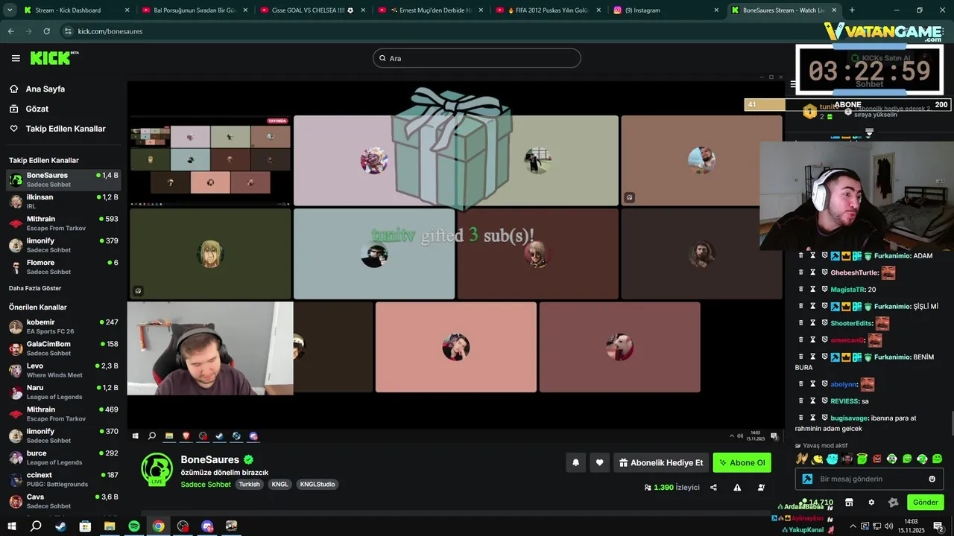Open Levo Where Winds Meet channel
The width and height of the screenshot is (954, 536).
[x=63, y=370]
